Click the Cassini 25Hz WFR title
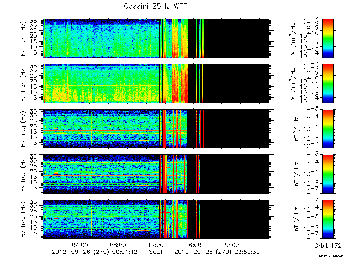This screenshot has width=344, height=258. (156, 6)
